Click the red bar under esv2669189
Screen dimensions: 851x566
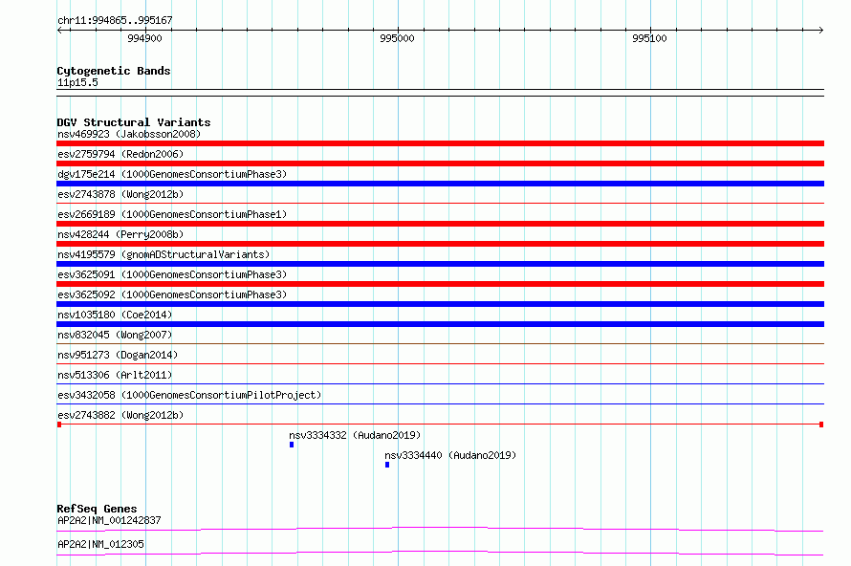coord(440,224)
